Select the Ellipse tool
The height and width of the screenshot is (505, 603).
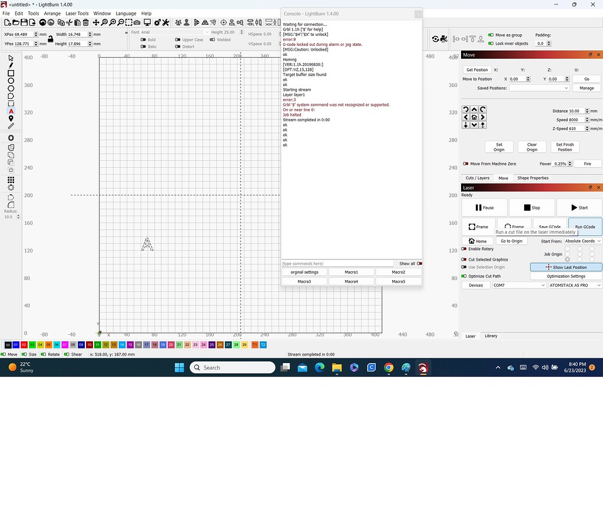(10, 81)
